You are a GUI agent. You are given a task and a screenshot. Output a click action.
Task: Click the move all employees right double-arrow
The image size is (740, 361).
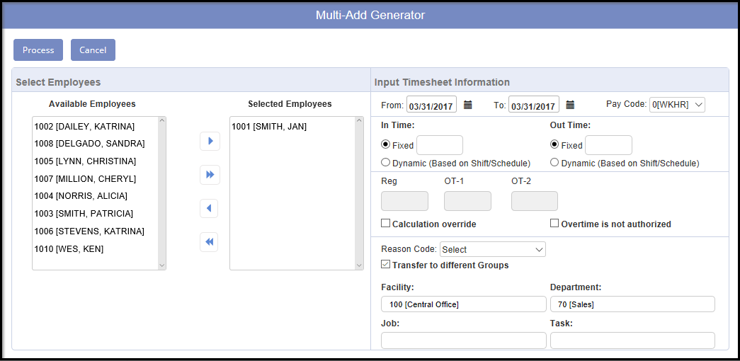click(210, 175)
